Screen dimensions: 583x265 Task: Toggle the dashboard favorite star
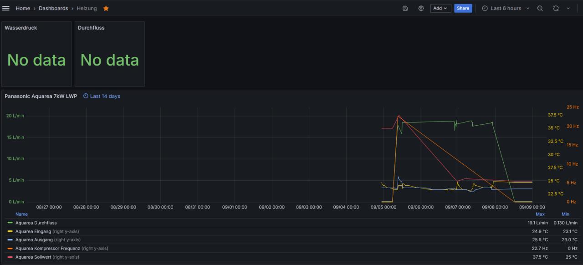106,8
